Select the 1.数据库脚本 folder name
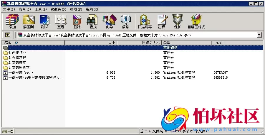 [x=19, y=67]
